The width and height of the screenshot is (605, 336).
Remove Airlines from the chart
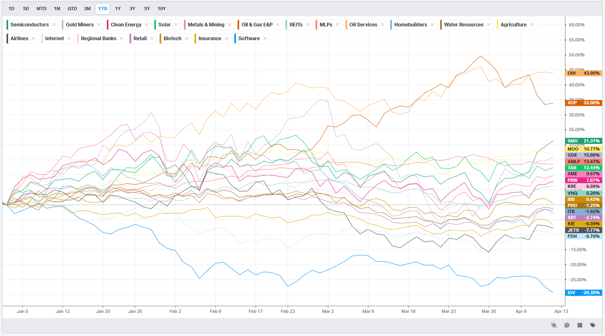click(33, 39)
